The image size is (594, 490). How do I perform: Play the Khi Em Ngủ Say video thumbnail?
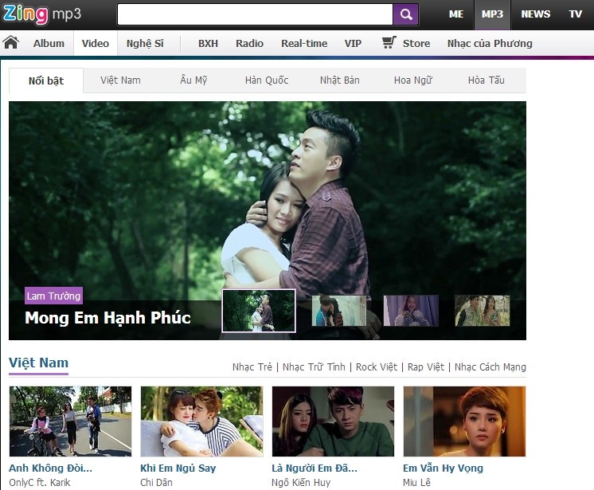point(201,421)
